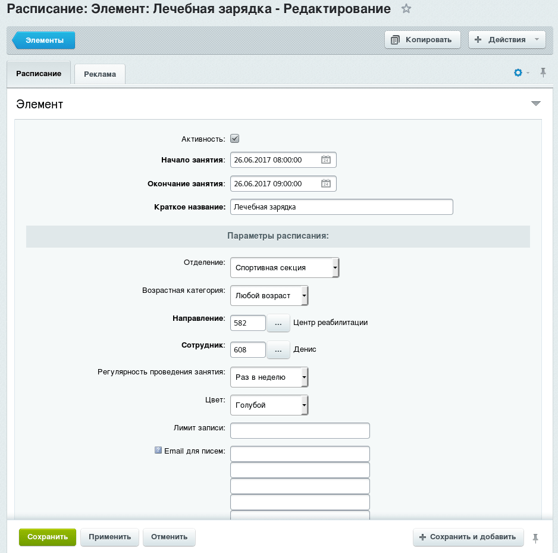Image resolution: width=558 pixels, height=553 pixels.
Task: Open calendar for Начало занятия date
Action: [325, 160]
